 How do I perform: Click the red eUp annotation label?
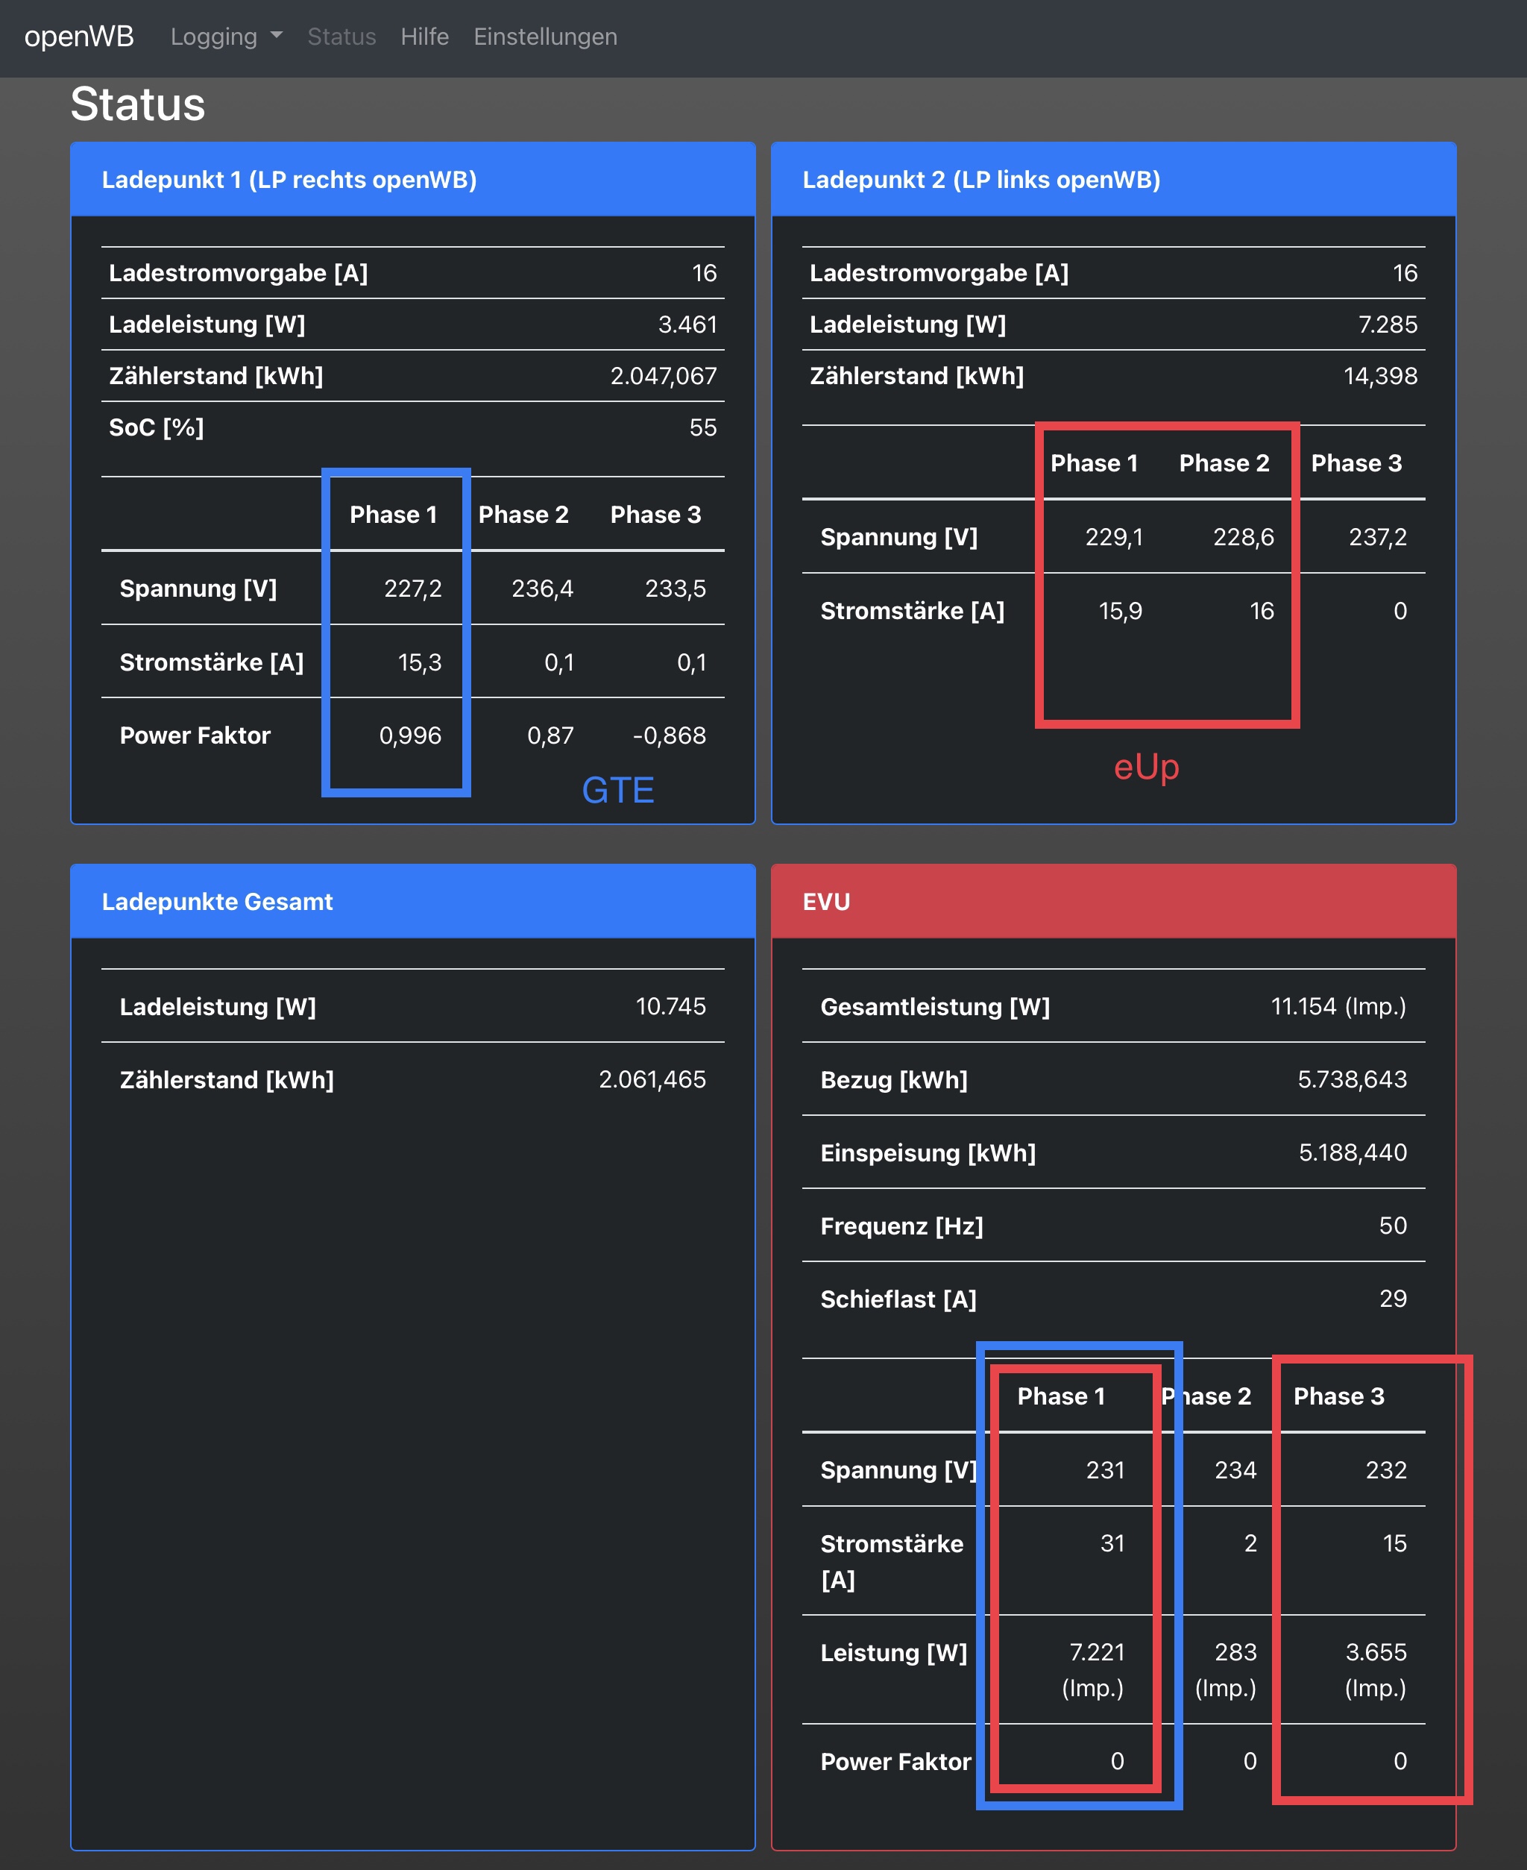click(x=1145, y=767)
